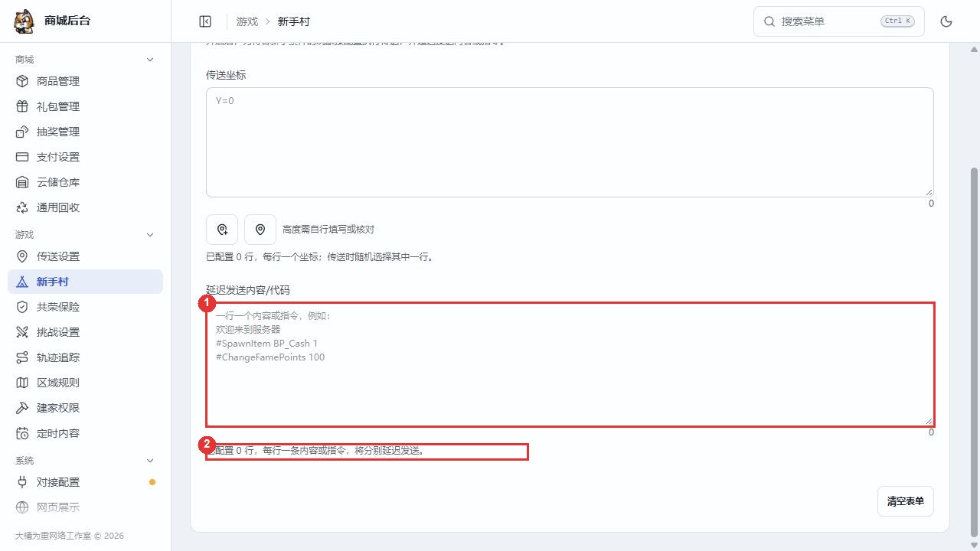Open the 新手村 menu item
The width and height of the screenshot is (980, 551).
(85, 282)
